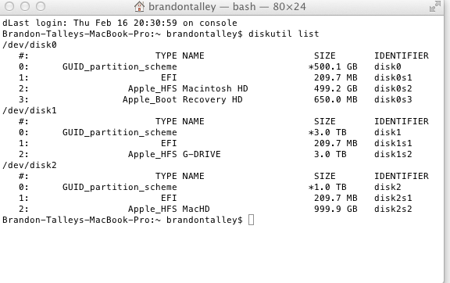Click the '999.9 GB' size value
The width and height of the screenshot is (450, 283).
(x=336, y=209)
